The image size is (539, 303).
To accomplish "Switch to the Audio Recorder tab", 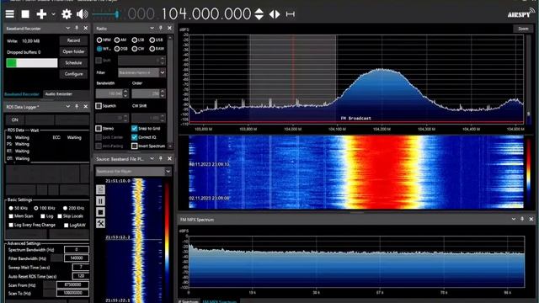I will tap(58, 93).
